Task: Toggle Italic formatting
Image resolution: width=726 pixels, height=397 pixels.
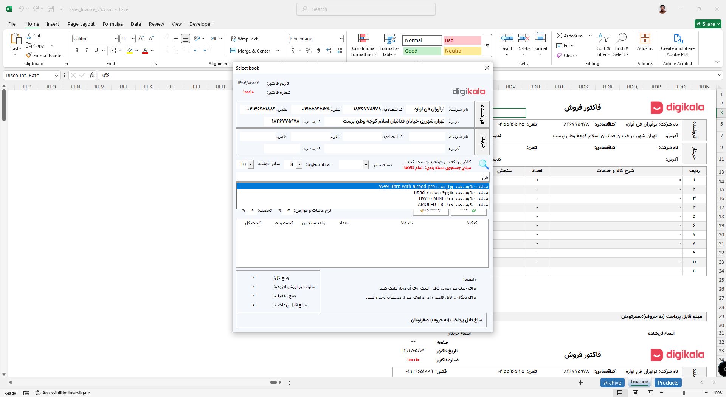Action: point(86,50)
